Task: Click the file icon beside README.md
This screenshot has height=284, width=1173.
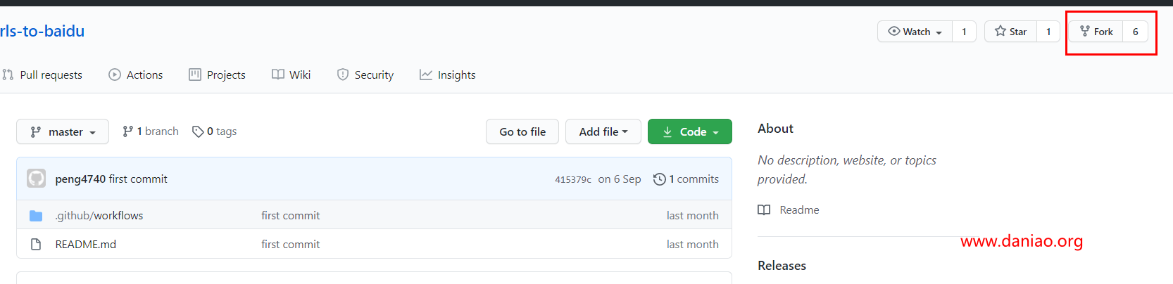Action: point(36,245)
